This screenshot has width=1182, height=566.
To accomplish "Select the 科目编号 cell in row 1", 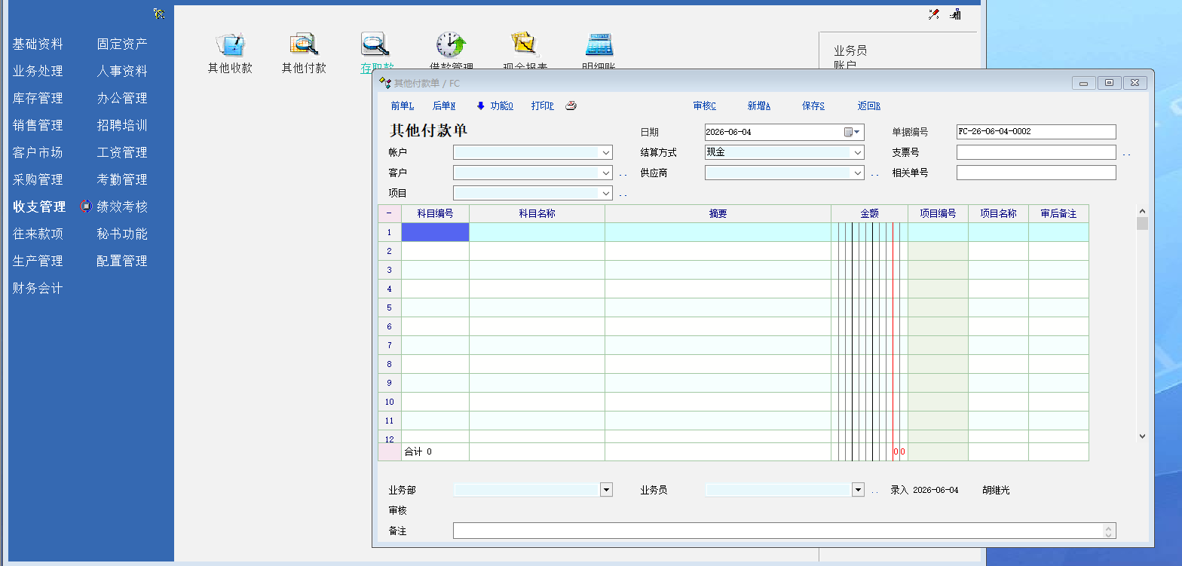I will pyautogui.click(x=435, y=232).
